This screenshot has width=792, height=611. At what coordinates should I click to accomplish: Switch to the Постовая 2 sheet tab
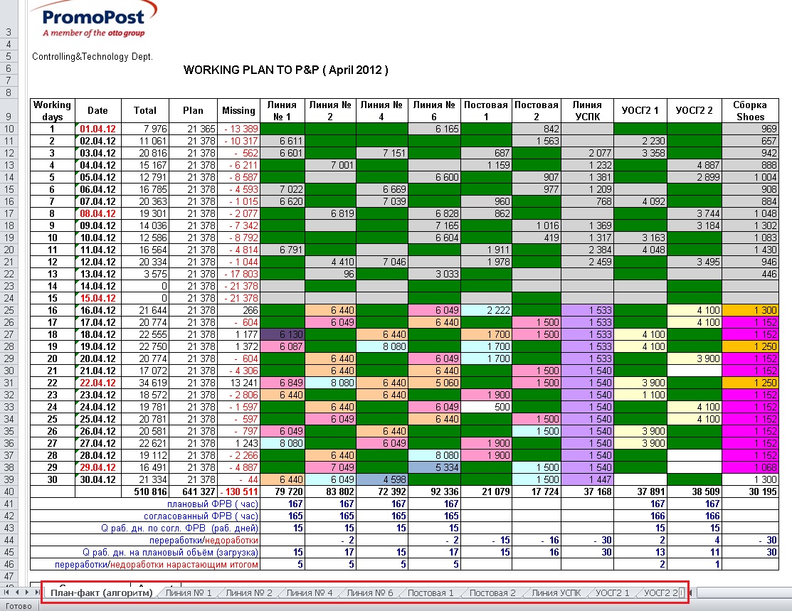(492, 593)
